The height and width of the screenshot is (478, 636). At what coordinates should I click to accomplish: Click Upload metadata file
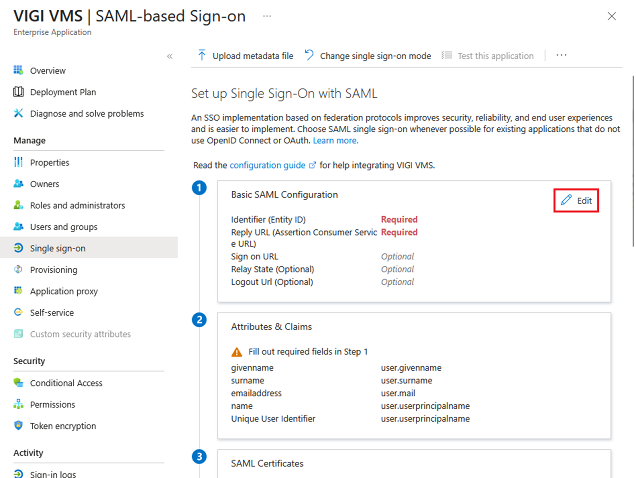[245, 56]
